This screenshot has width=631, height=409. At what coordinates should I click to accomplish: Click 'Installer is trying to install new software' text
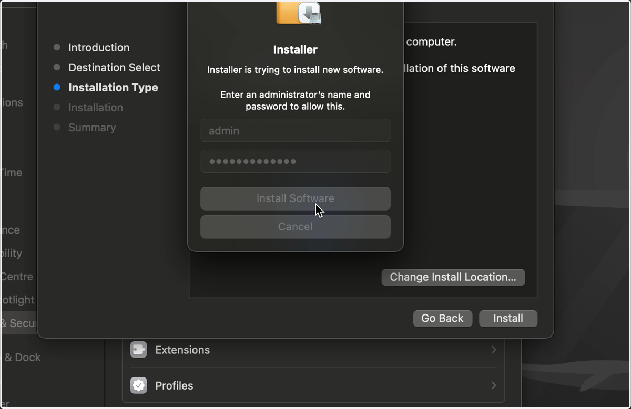(295, 70)
